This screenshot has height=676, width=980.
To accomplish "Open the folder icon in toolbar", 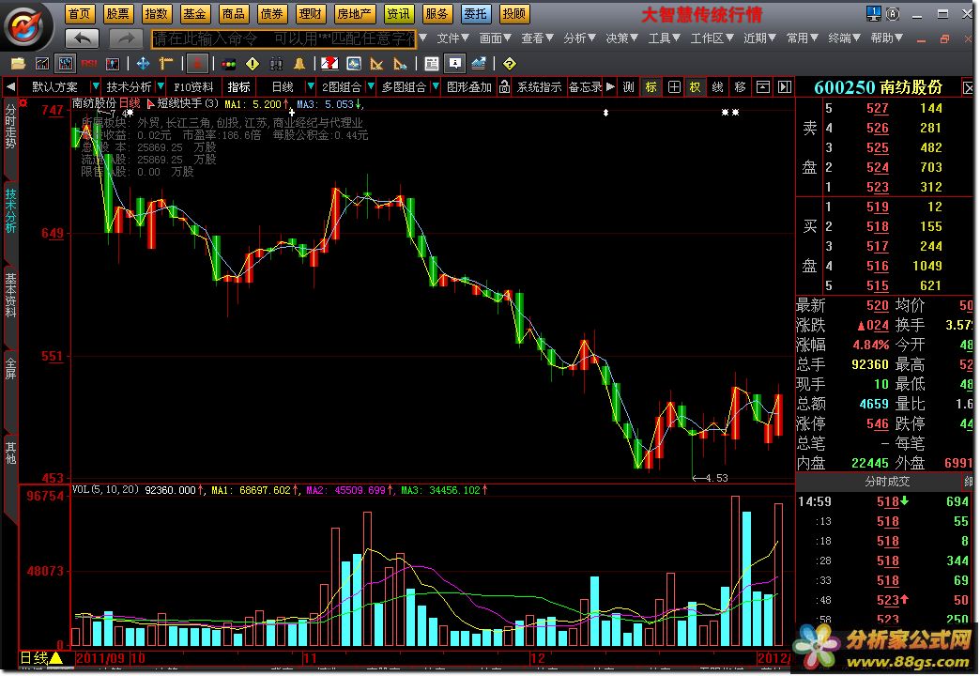I will pos(18,64).
